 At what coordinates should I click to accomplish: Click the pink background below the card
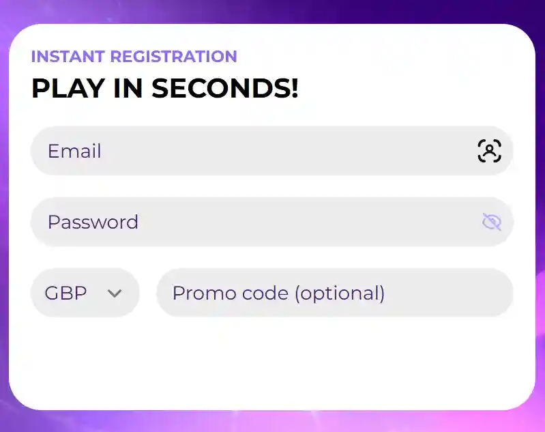click(273, 422)
